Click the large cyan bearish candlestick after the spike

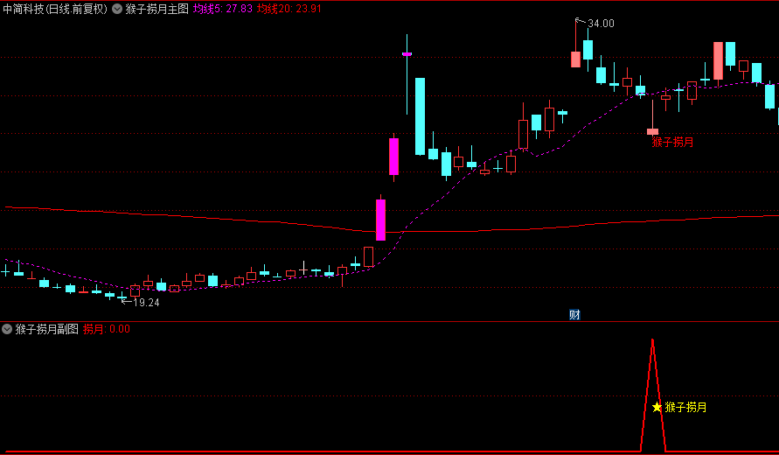(420, 116)
